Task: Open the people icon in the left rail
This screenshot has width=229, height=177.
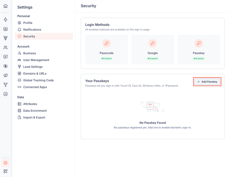Action: [x=5, y=47]
